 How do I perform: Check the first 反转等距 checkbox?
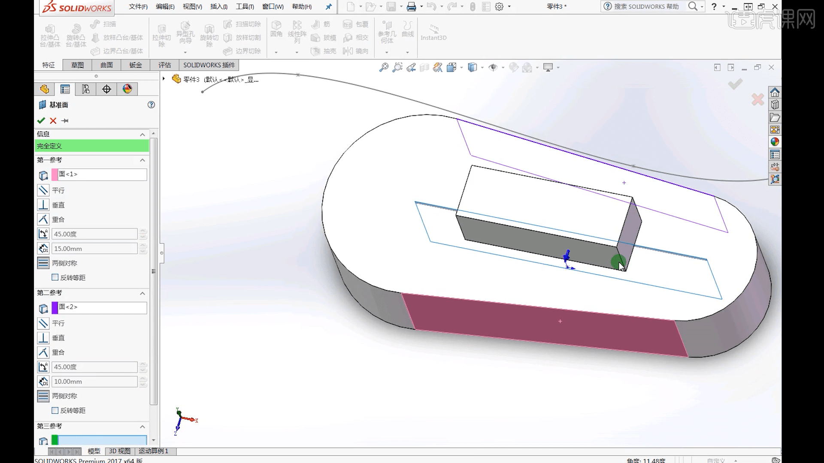[x=55, y=277]
